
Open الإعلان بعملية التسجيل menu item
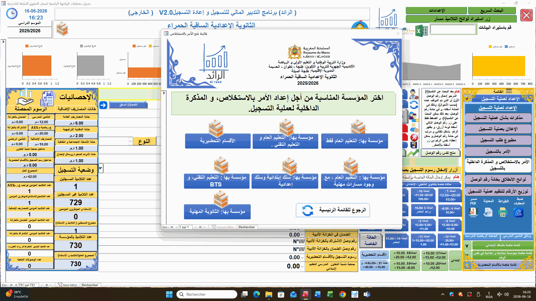[498, 129]
